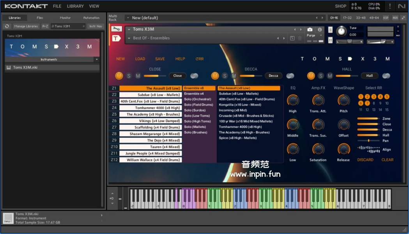
Task: Mute the DECCA mic channel
Action: [x=234, y=76]
